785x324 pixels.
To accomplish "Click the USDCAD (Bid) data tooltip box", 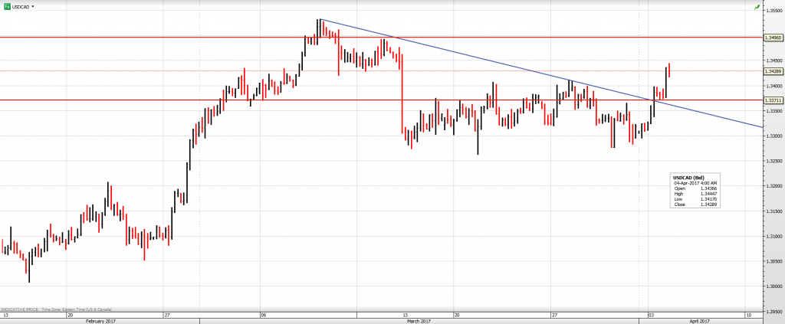I will click(x=695, y=191).
